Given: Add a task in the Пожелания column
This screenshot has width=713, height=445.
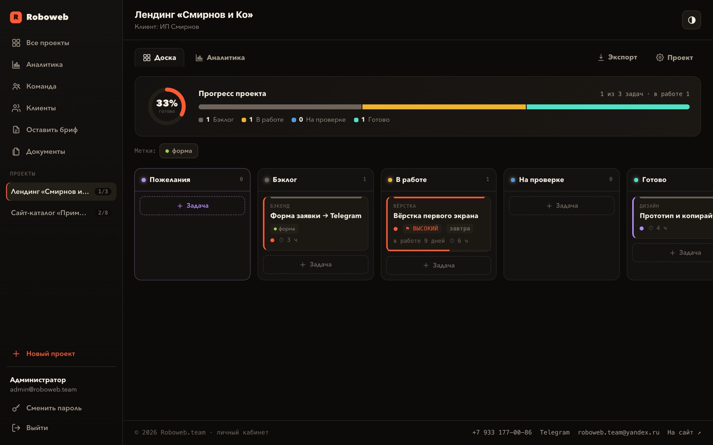Looking at the screenshot, I should [193, 206].
